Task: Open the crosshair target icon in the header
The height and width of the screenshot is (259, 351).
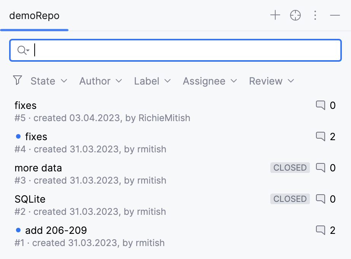Action: (295, 15)
